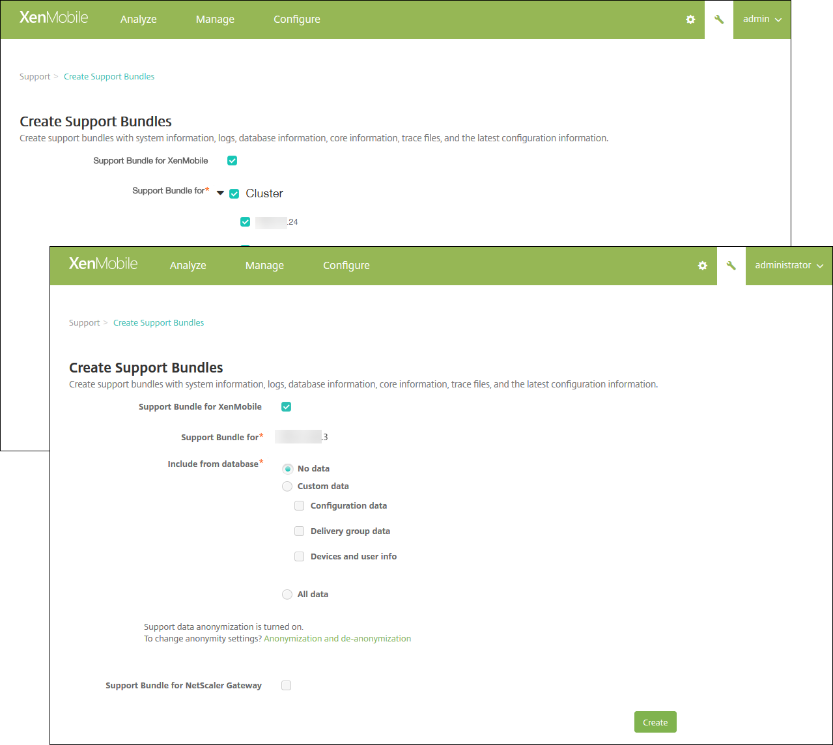This screenshot has width=833, height=745.
Task: Select wrench support icon in back window
Action: pyautogui.click(x=719, y=20)
